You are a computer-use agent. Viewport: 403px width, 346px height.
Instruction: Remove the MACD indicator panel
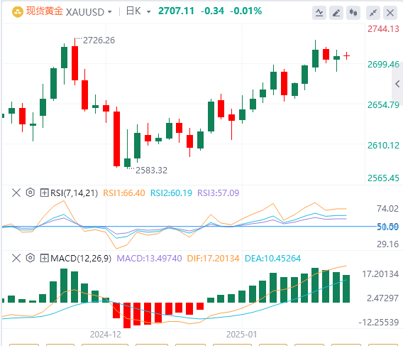tap(16, 258)
